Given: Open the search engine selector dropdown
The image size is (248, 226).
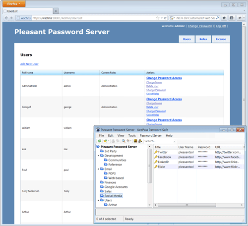Looking at the screenshot, I should coord(173,18).
